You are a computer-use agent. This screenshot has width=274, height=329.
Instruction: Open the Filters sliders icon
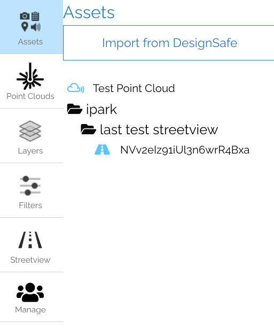[30, 186]
